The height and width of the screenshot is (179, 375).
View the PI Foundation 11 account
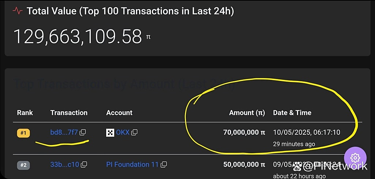(132, 164)
